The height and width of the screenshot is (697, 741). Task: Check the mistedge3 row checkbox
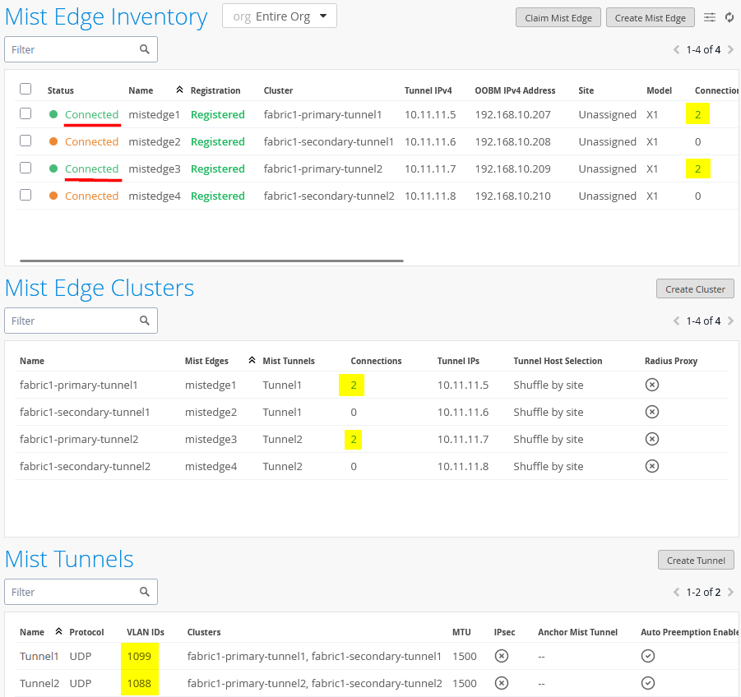coord(25,168)
